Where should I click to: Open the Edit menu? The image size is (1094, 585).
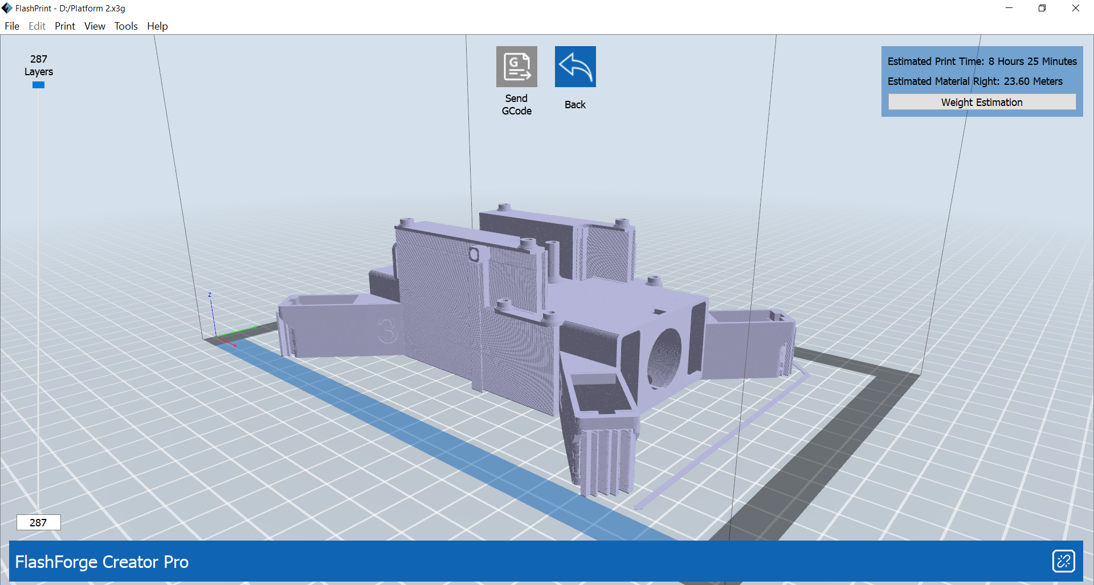[x=36, y=26]
